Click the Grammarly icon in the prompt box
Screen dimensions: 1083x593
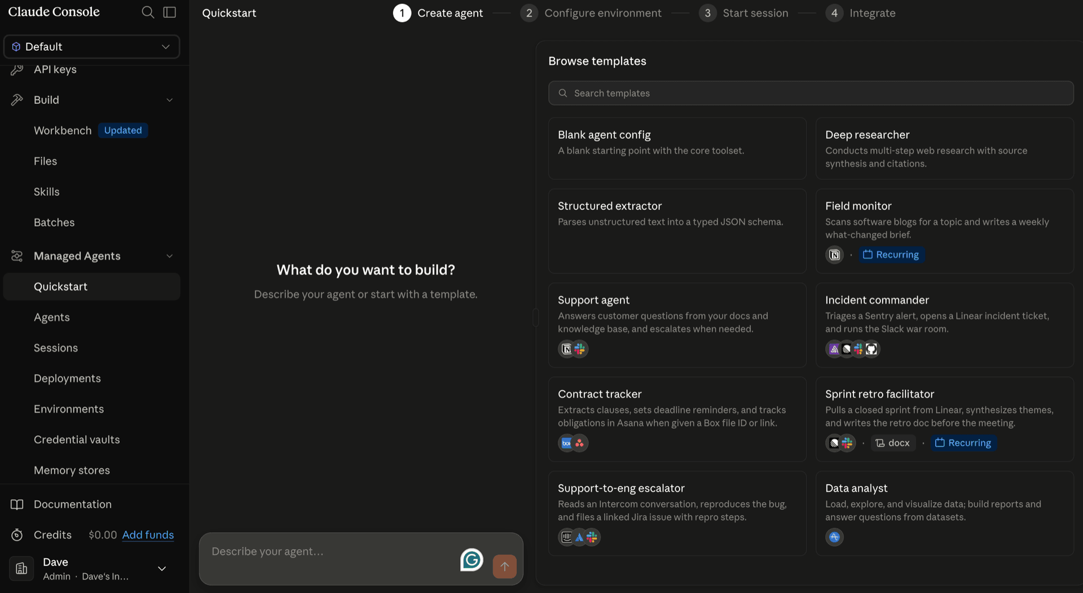tap(472, 560)
